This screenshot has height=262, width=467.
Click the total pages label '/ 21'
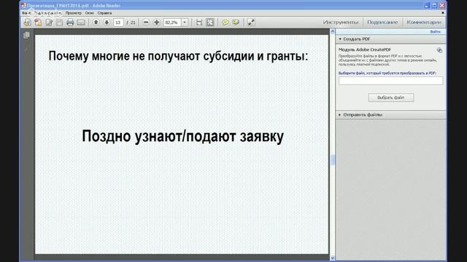tap(131, 23)
